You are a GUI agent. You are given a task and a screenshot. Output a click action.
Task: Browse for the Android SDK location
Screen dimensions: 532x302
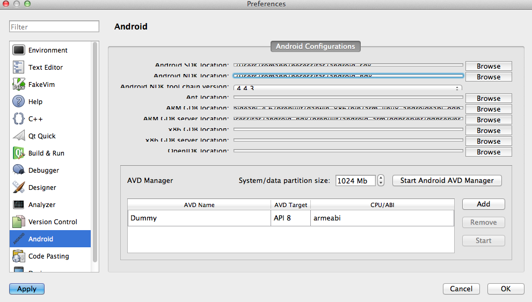488,66
